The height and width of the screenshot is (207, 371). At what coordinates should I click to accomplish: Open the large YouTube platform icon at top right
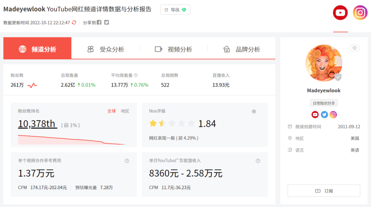tap(340, 13)
